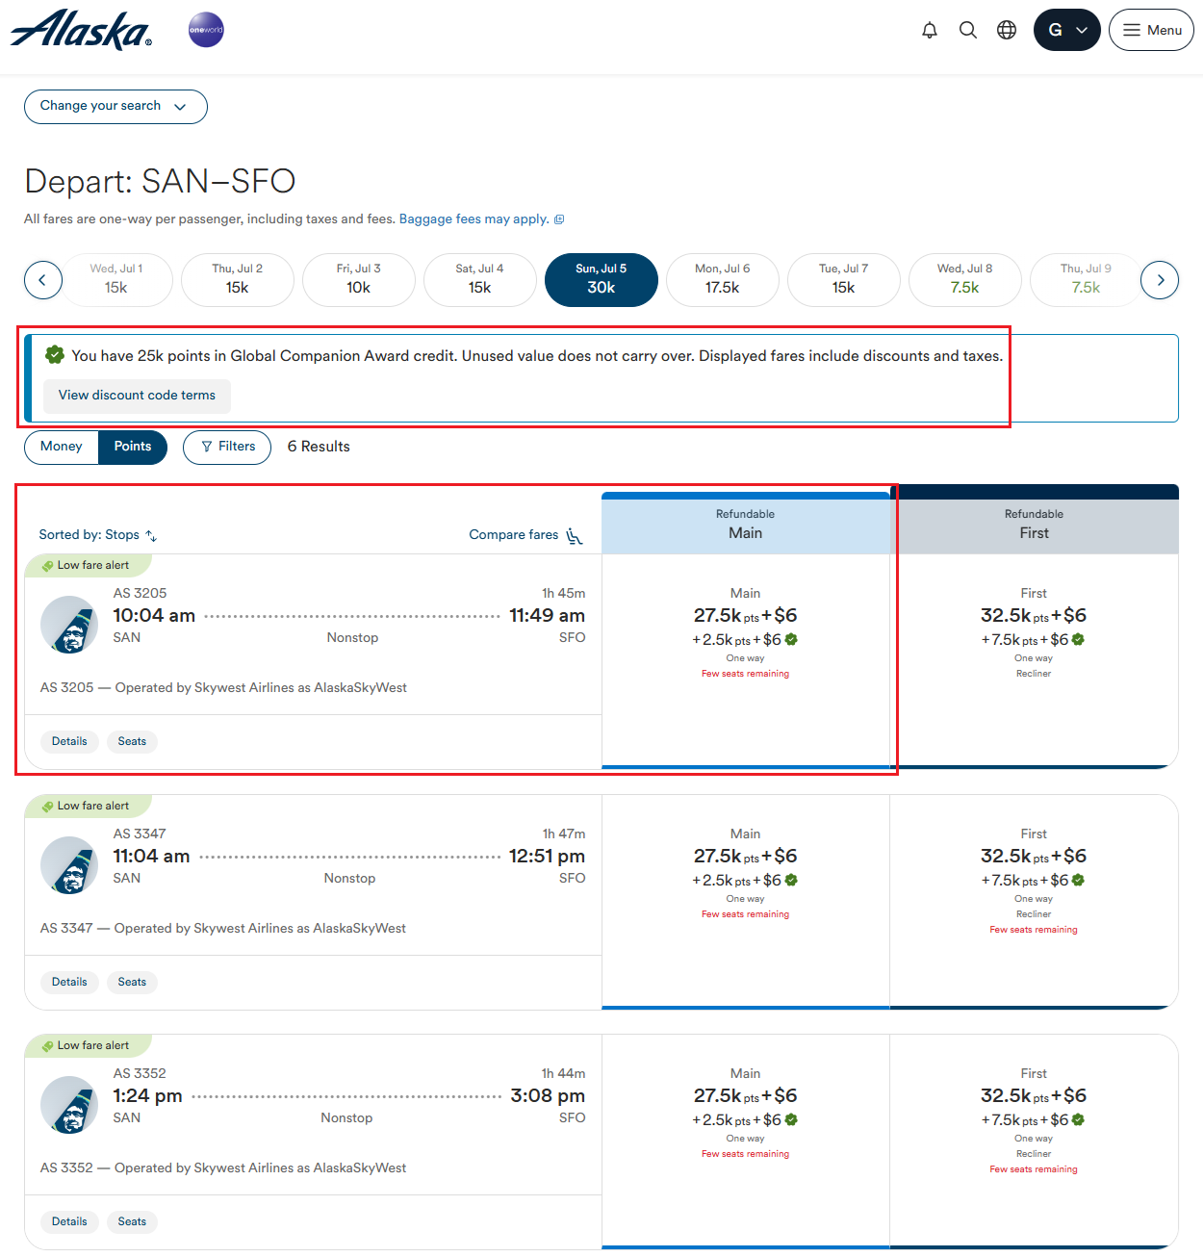Click the 1h 45m duration for AS 3205
This screenshot has width=1203, height=1257.
click(x=563, y=593)
